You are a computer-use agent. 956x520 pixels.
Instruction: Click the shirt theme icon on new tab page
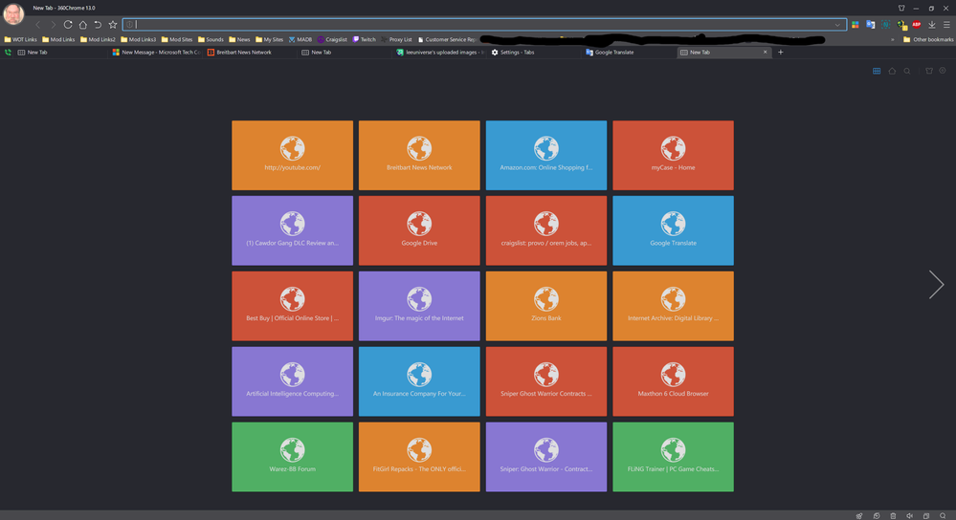(929, 71)
